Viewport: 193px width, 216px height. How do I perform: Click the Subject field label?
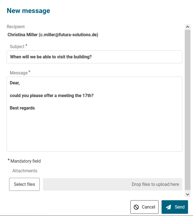17,46
